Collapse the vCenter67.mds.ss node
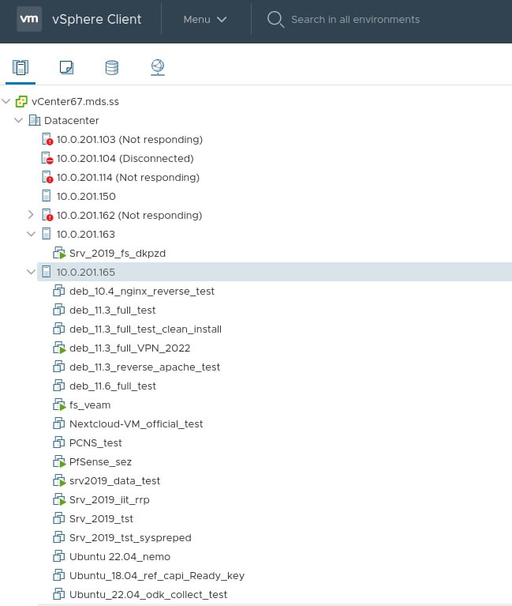 pyautogui.click(x=6, y=102)
